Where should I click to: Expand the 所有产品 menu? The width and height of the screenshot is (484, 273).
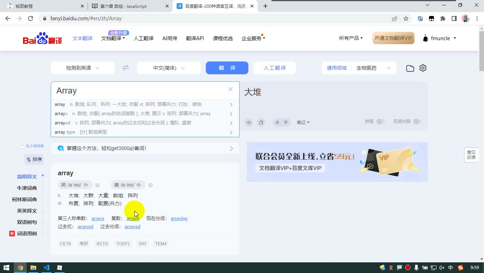click(x=351, y=38)
